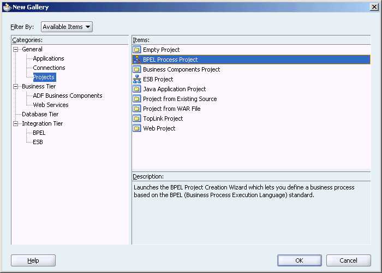The width and height of the screenshot is (382, 273).
Task: Click the Java Application Project icon
Action: [x=137, y=89]
